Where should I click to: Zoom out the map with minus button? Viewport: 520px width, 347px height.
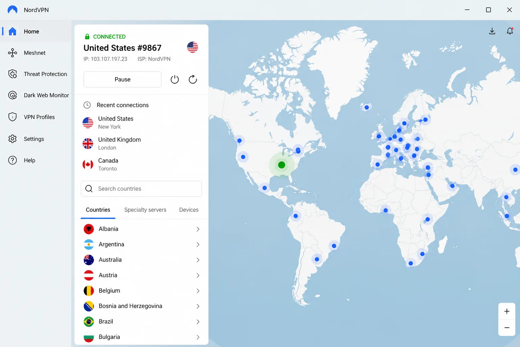pyautogui.click(x=507, y=328)
